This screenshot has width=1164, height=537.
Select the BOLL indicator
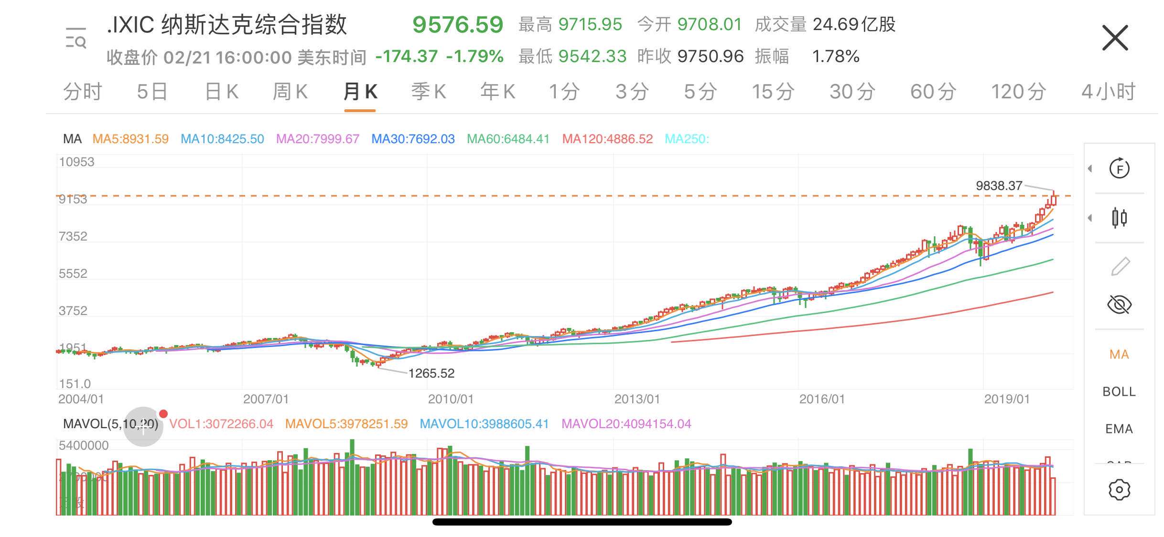click(x=1119, y=392)
